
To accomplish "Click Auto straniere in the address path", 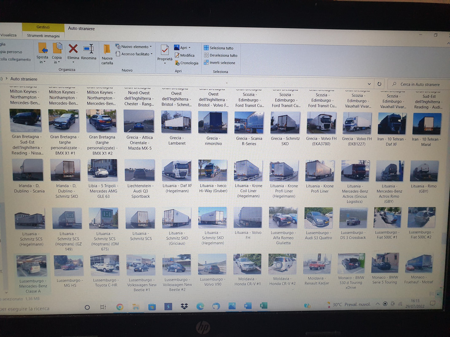I will point(24,79).
